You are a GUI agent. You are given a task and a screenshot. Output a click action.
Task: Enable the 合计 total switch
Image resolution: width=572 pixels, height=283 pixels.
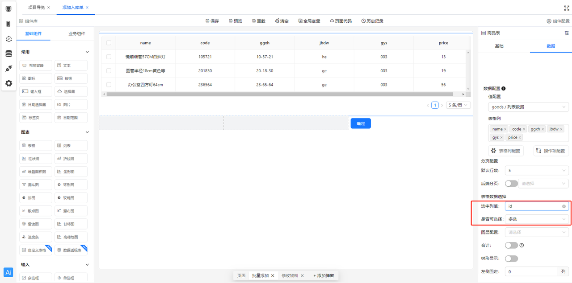click(x=511, y=245)
